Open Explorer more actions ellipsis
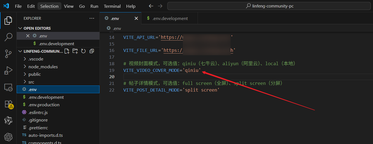 (x=92, y=18)
